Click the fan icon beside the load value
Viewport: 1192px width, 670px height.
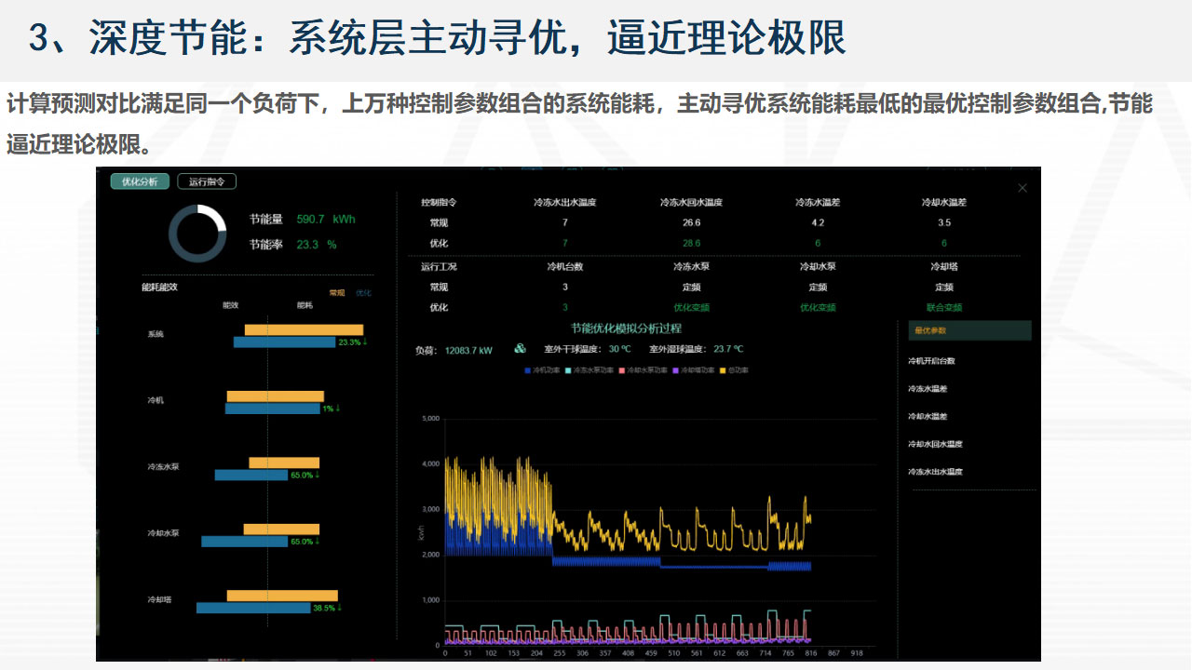520,350
